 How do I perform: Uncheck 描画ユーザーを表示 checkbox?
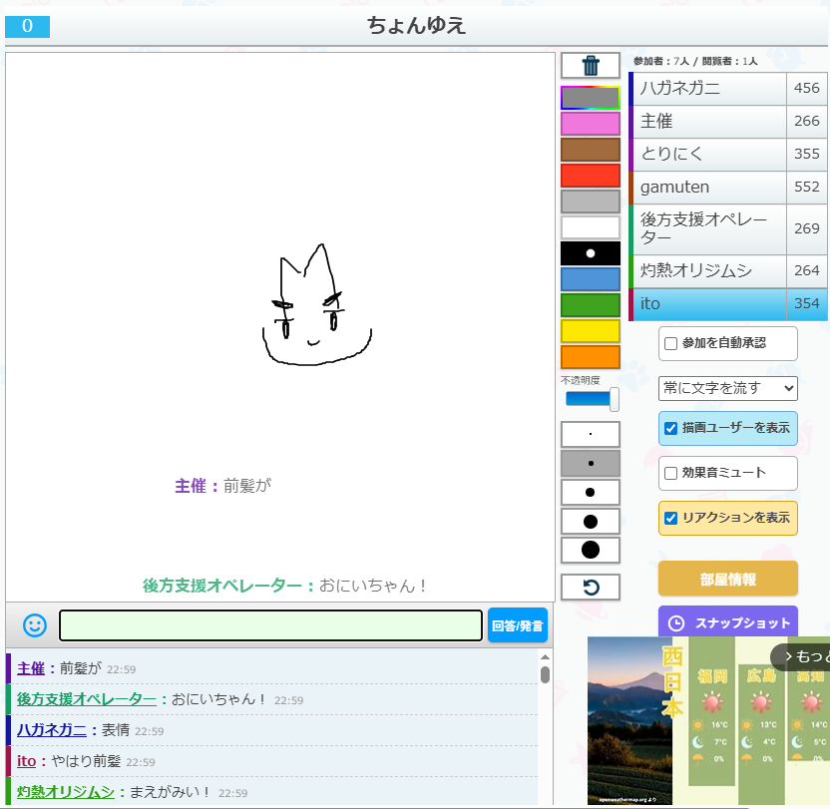671,429
